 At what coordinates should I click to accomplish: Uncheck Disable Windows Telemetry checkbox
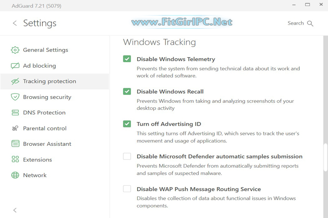[x=127, y=59]
